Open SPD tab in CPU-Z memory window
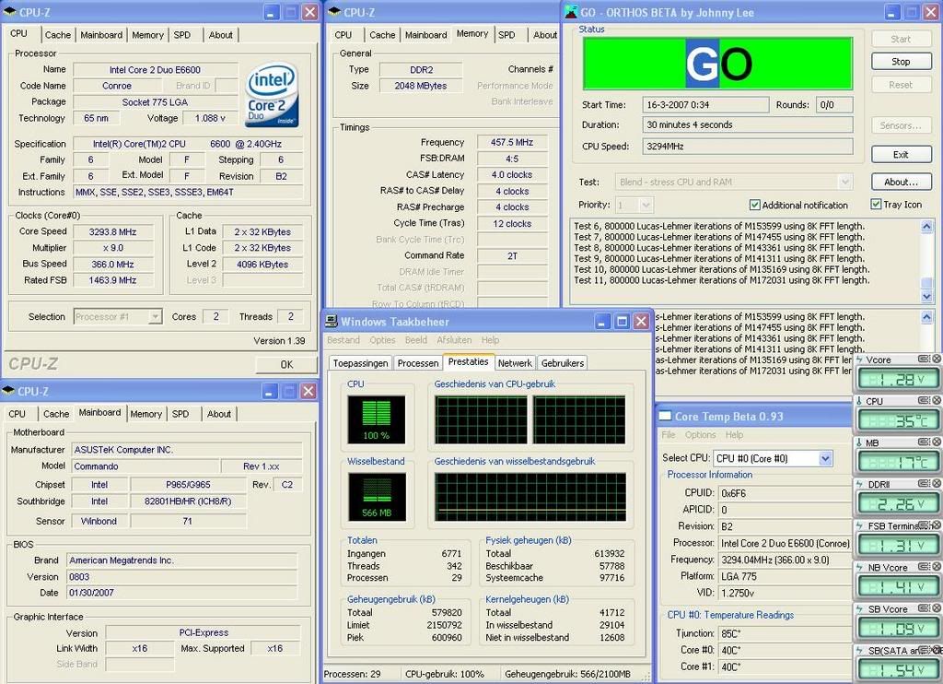 [507, 35]
